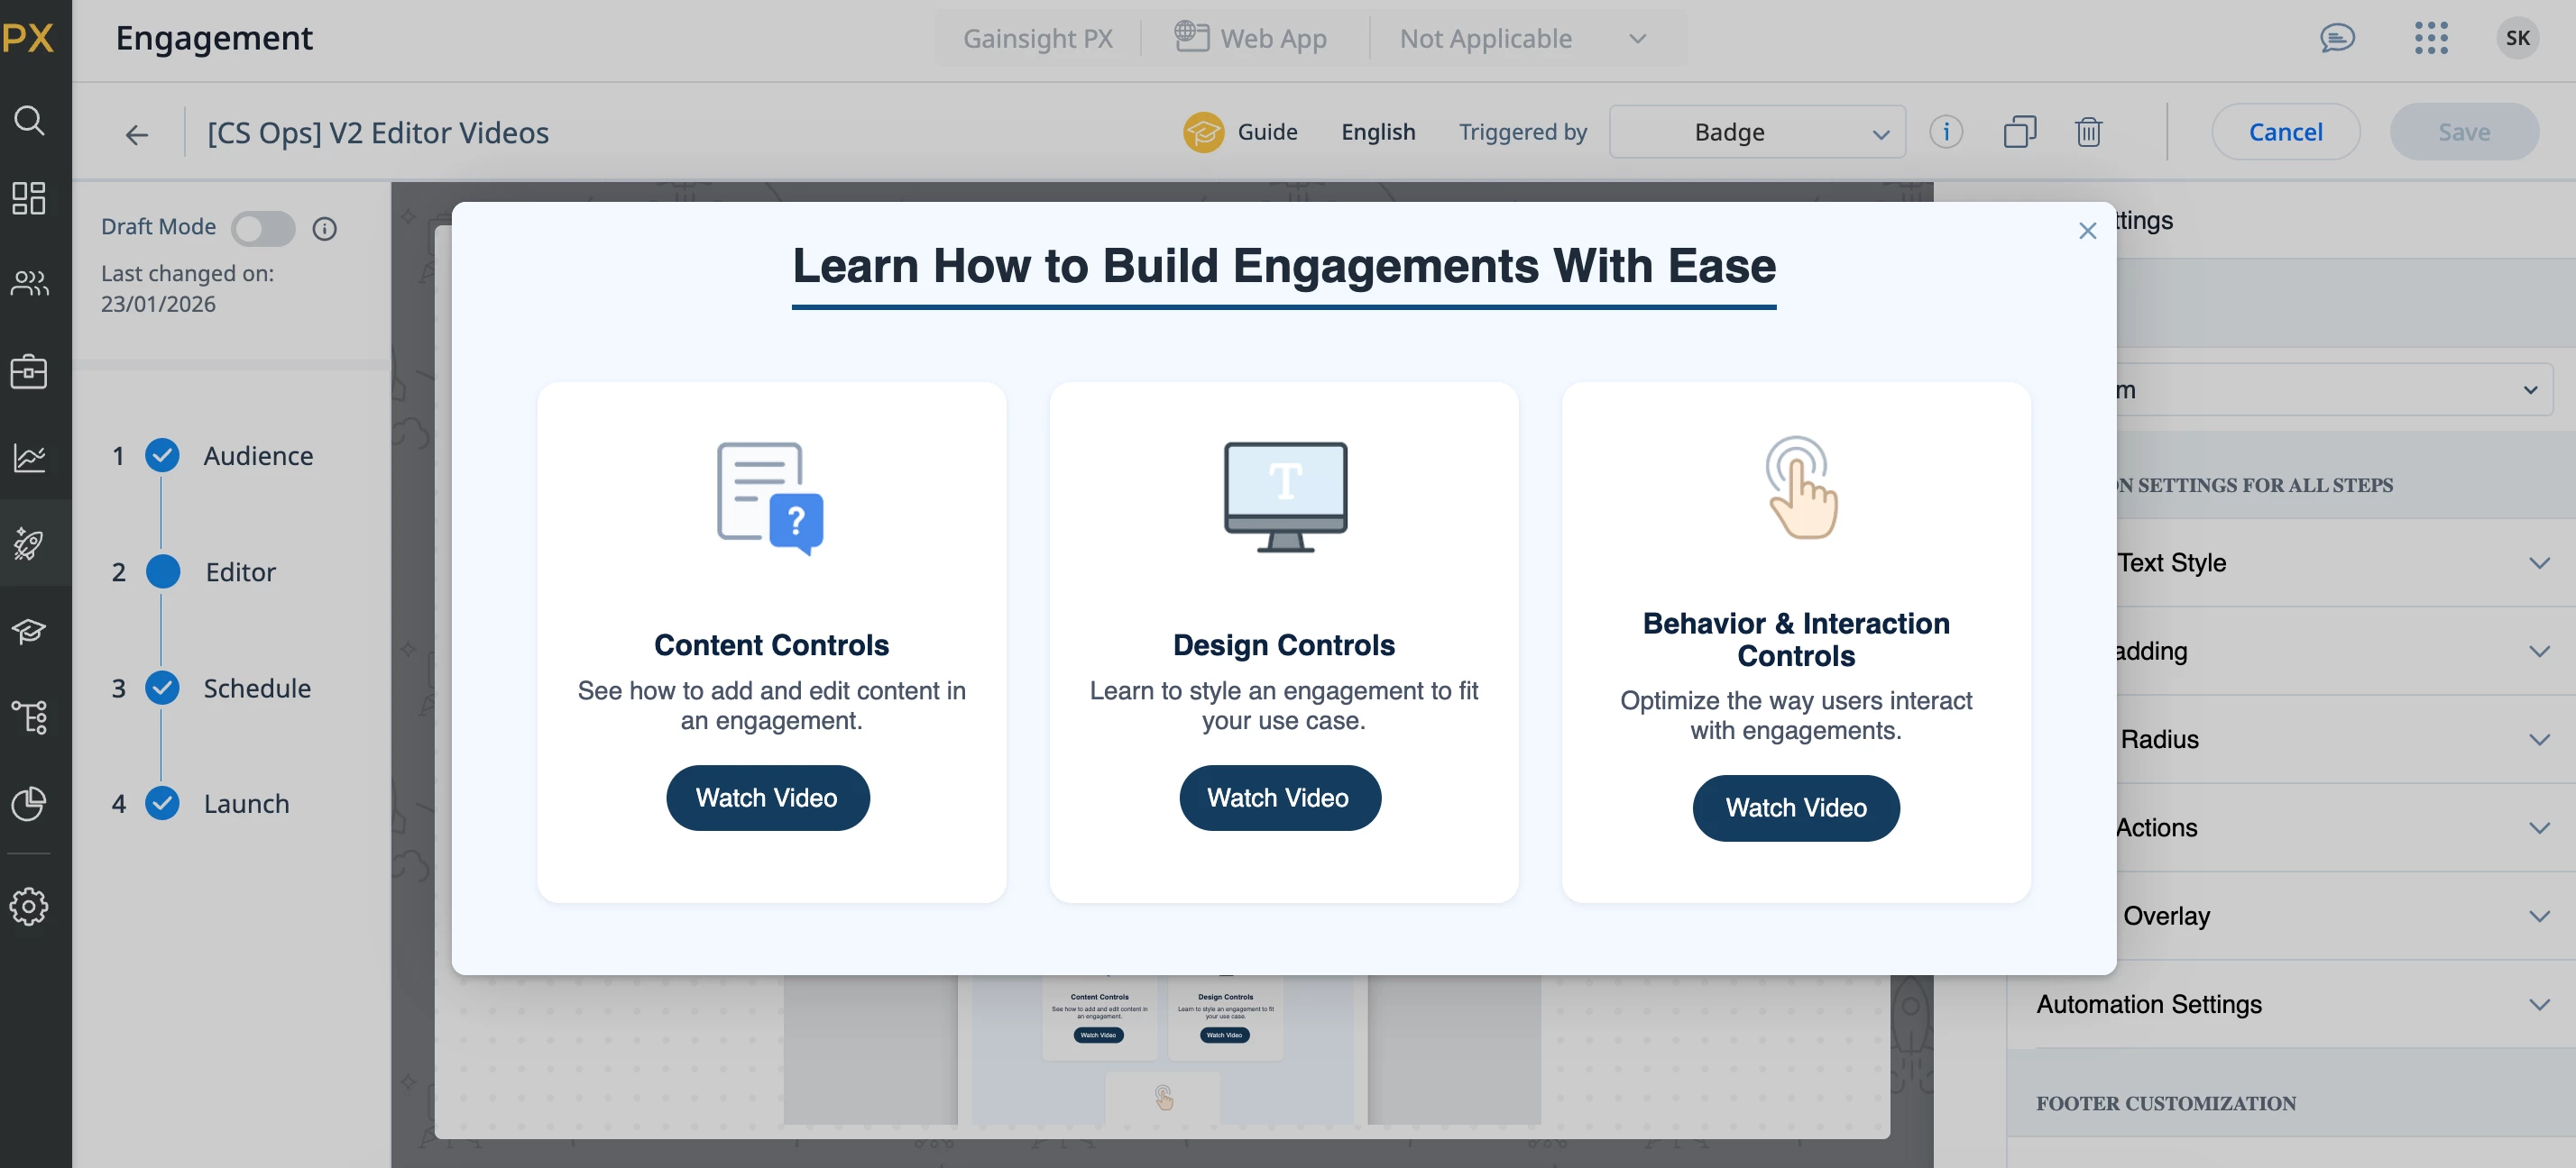The width and height of the screenshot is (2576, 1168).
Task: Select the Launch step
Action: point(246,803)
